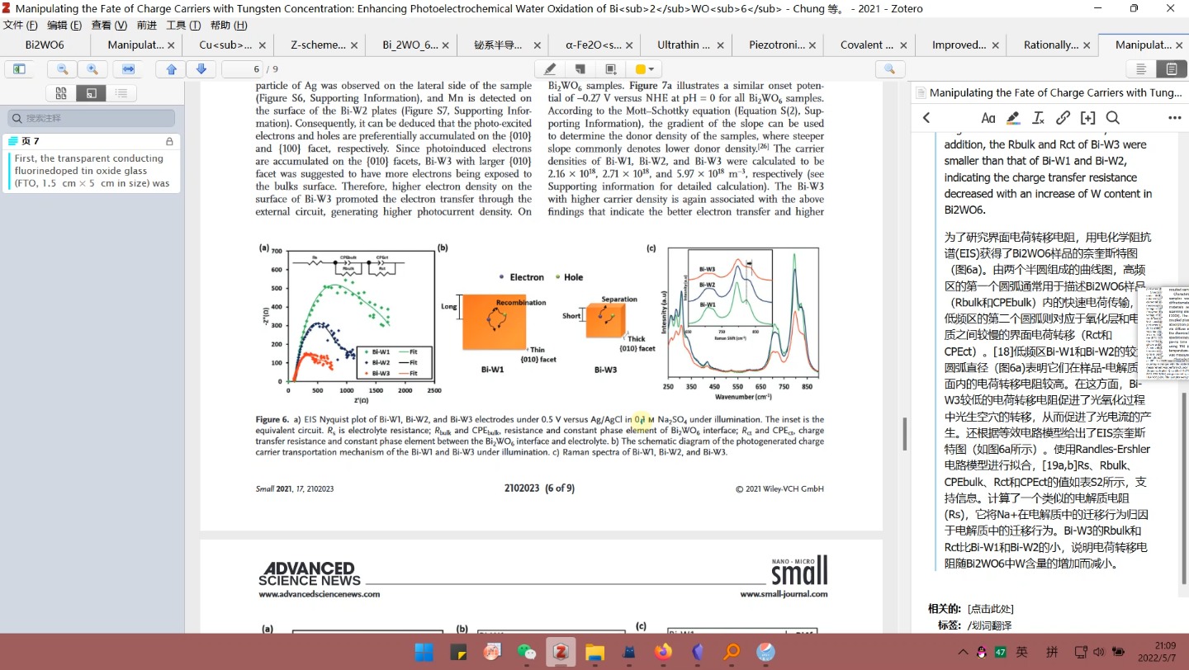Open the 文件 menu

tap(21, 26)
